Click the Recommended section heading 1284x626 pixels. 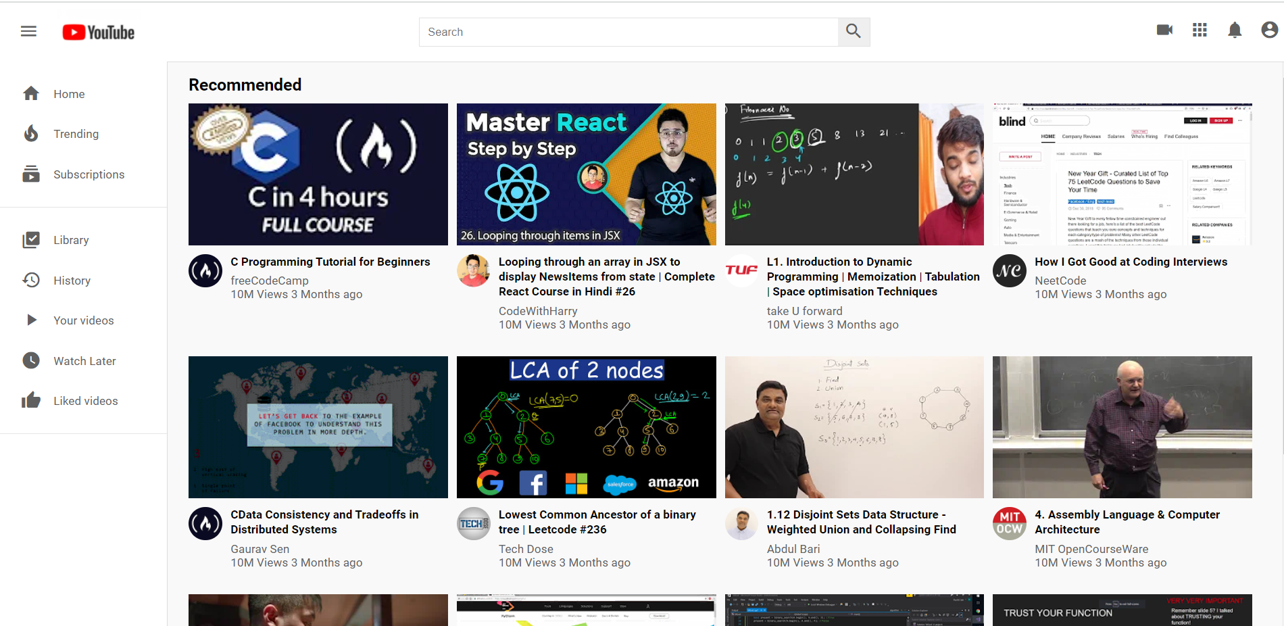245,85
